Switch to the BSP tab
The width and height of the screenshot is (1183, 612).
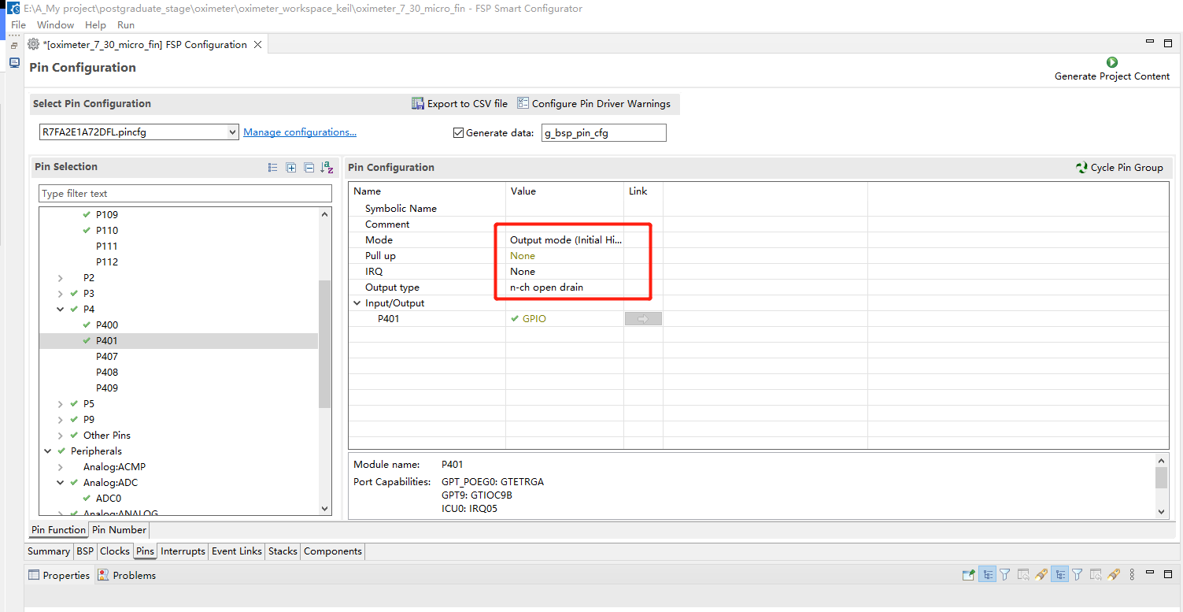85,551
